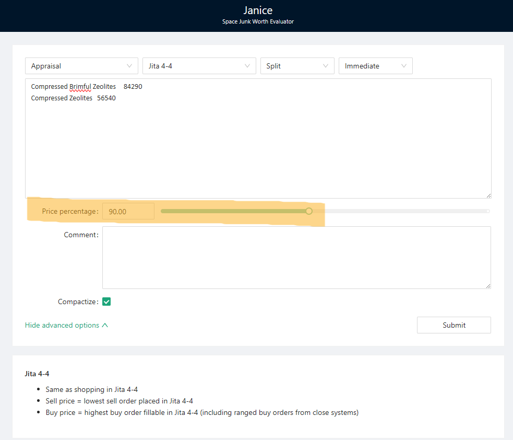This screenshot has width=513, height=440.
Task: Click the resize grip of the Comment box
Action: pos(488,285)
